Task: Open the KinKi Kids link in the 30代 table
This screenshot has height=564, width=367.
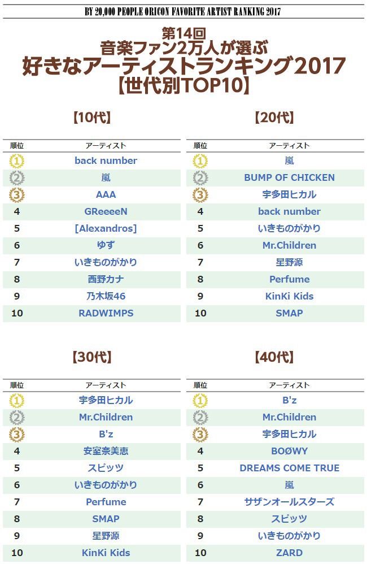Action: 106,553
